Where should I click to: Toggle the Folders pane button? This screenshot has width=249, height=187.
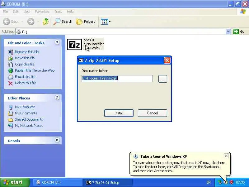(86, 22)
